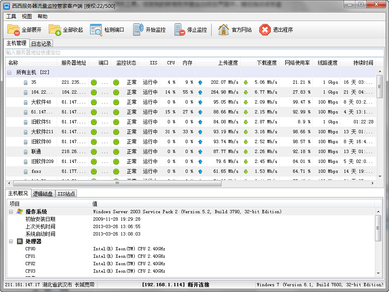Sort by 上传速度 column header
The image size is (389, 292).
coord(228,63)
